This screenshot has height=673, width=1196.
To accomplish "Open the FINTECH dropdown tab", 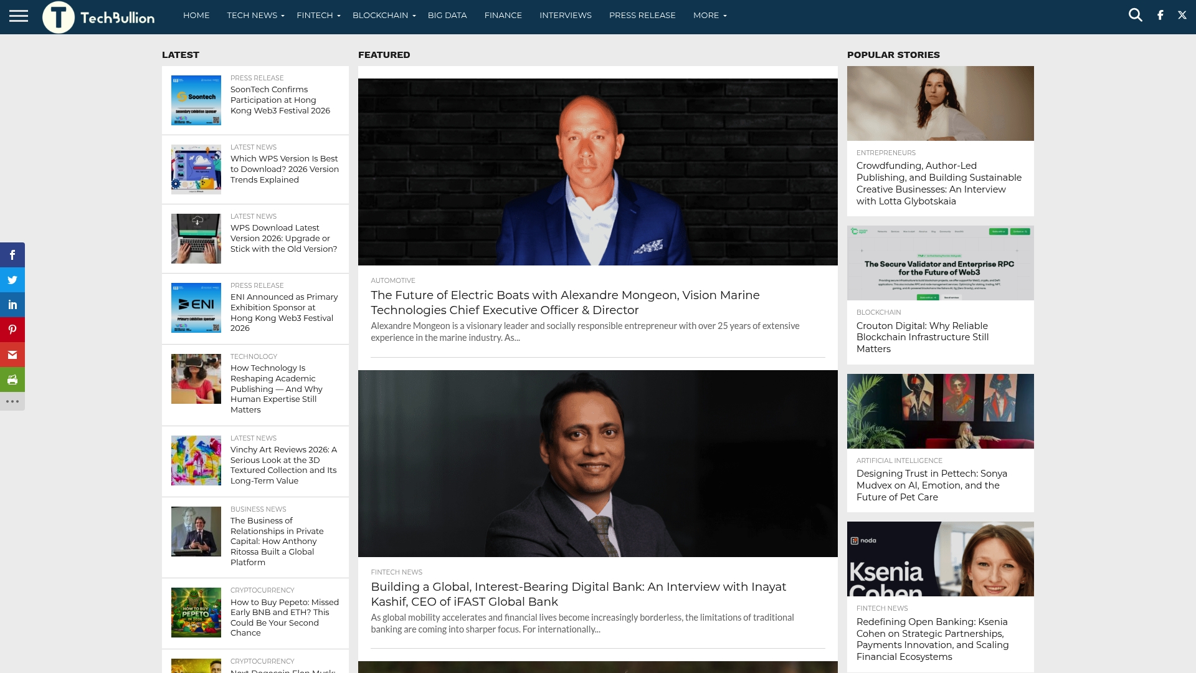I will [x=316, y=15].
